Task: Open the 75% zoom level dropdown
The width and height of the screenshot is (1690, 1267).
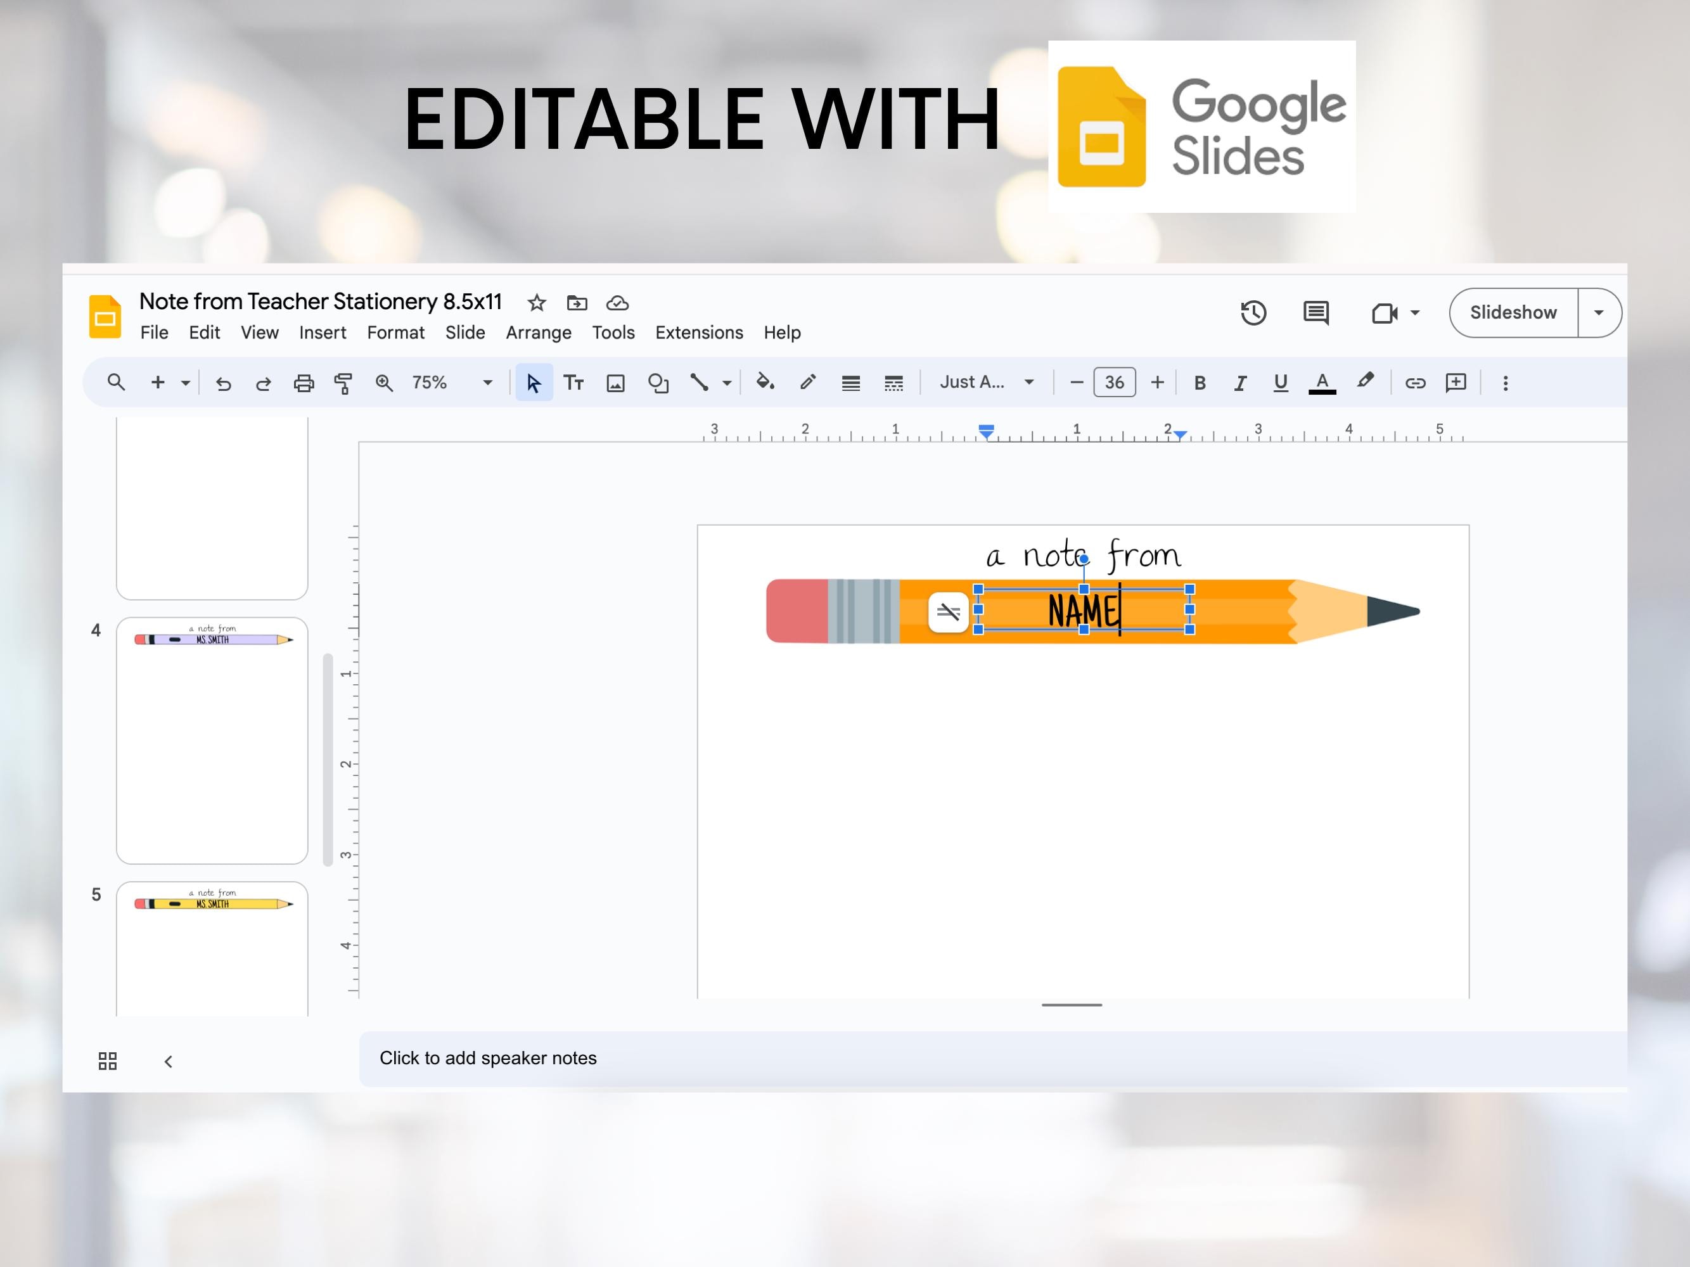Action: click(x=452, y=383)
